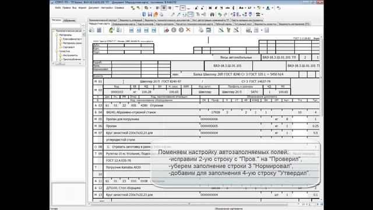Click the printer icon in main toolbar
The width and height of the screenshot is (373, 210).
161,15
